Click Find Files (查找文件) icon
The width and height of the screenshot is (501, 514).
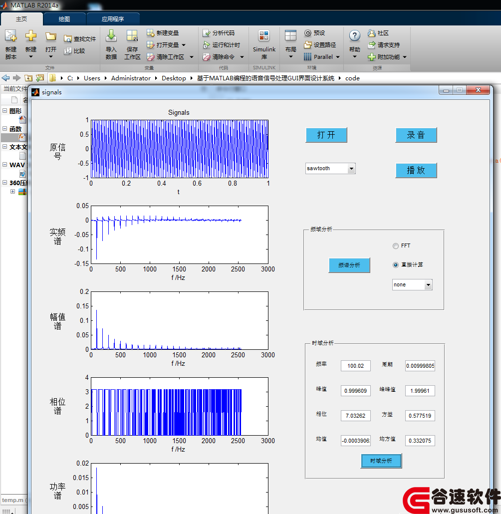[x=67, y=39]
